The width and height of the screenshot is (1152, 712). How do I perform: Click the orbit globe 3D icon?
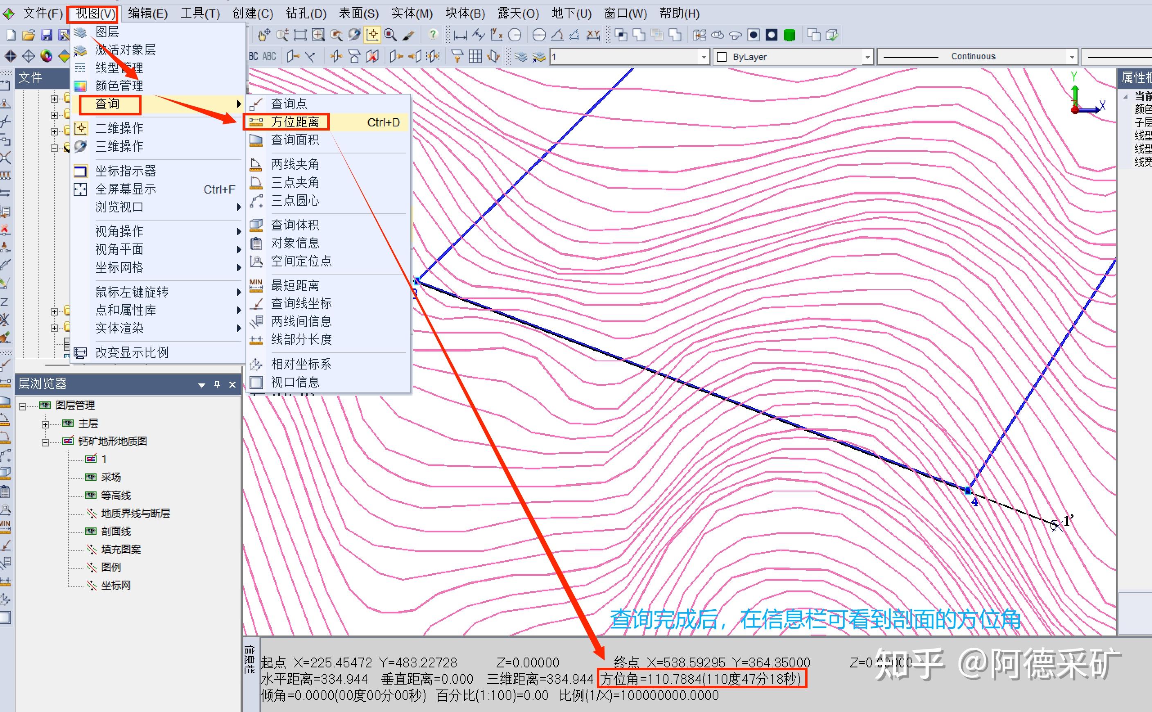coord(355,35)
